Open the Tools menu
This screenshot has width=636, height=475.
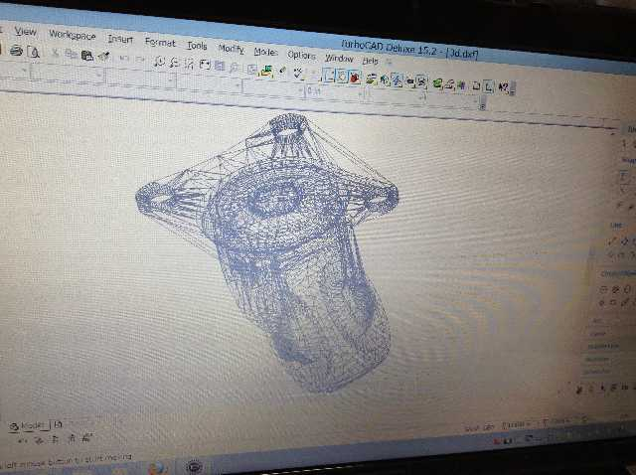[197, 46]
